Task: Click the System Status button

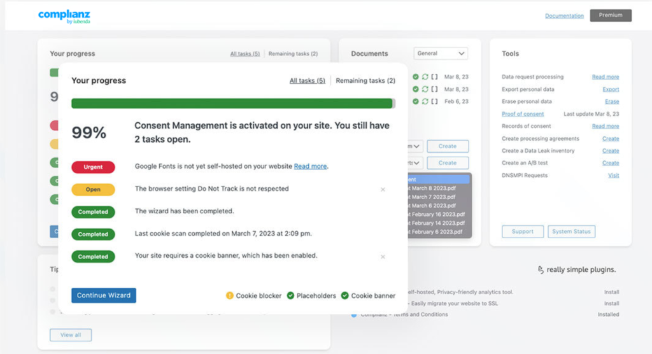Action: (571, 232)
